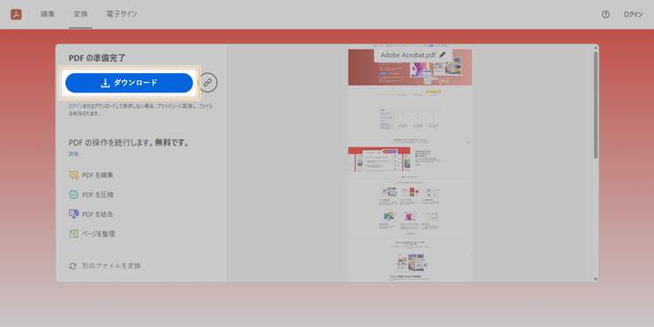Screen dimensions: 654x327
Task: Select PDF を圧縮 option
Action: [92, 194]
